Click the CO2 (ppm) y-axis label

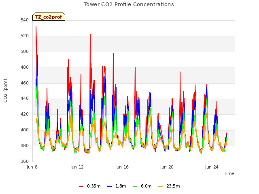coord(5,91)
